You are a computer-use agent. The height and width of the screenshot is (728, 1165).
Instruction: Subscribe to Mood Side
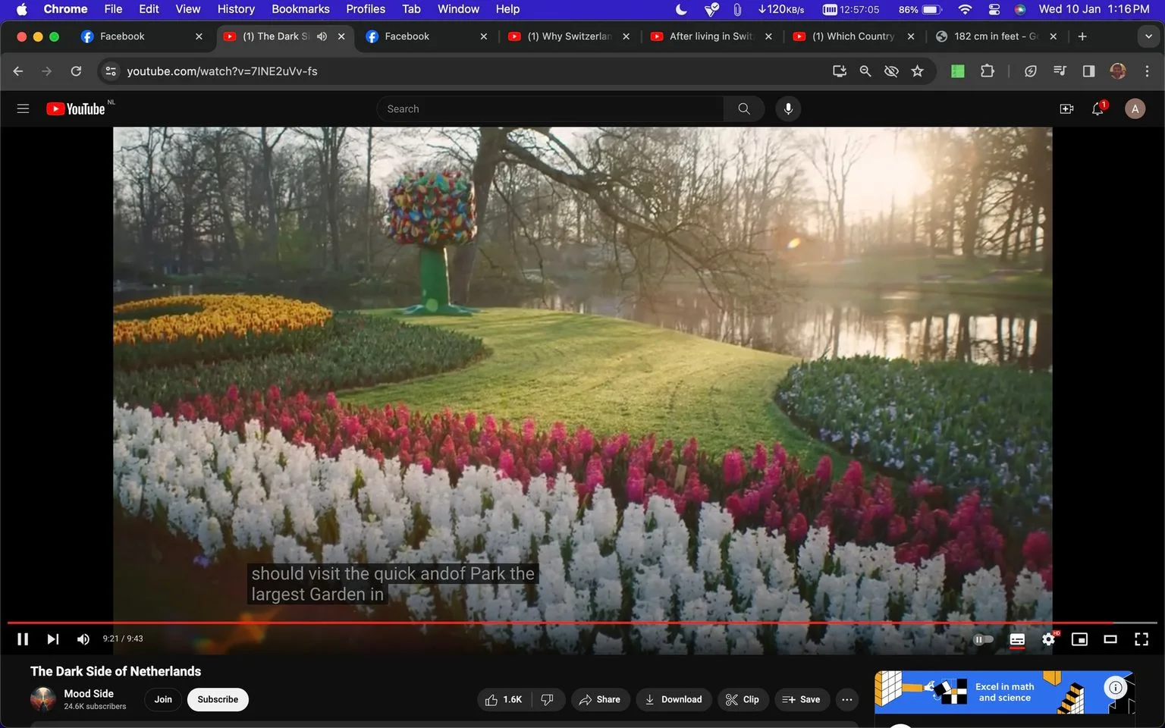click(218, 699)
